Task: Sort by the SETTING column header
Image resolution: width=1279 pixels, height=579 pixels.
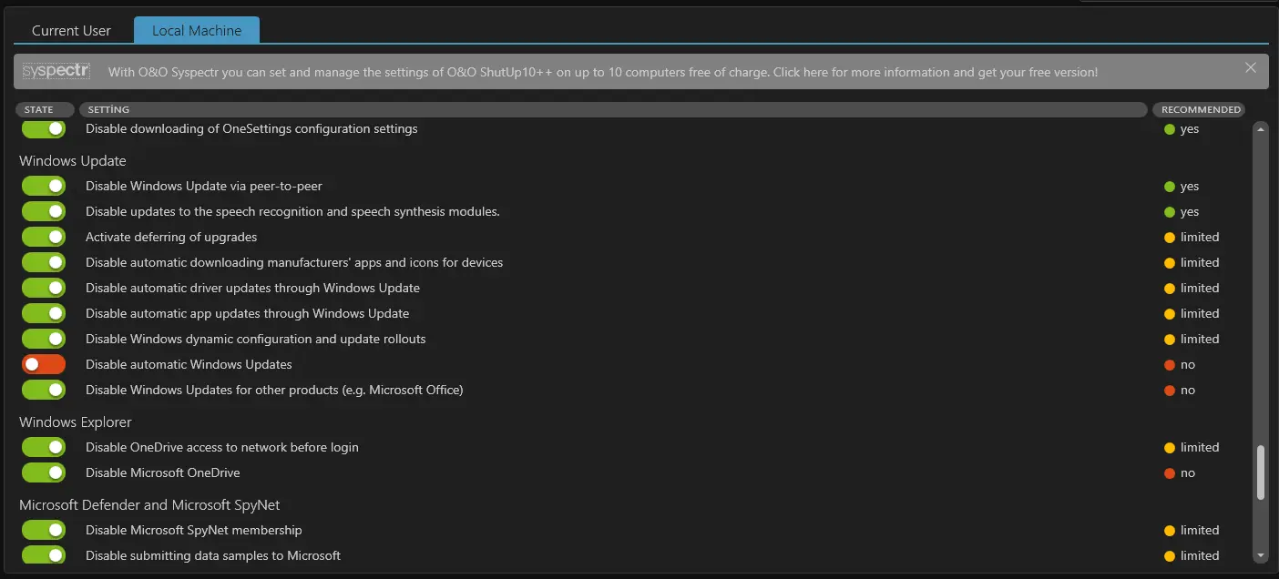Action: [613, 109]
